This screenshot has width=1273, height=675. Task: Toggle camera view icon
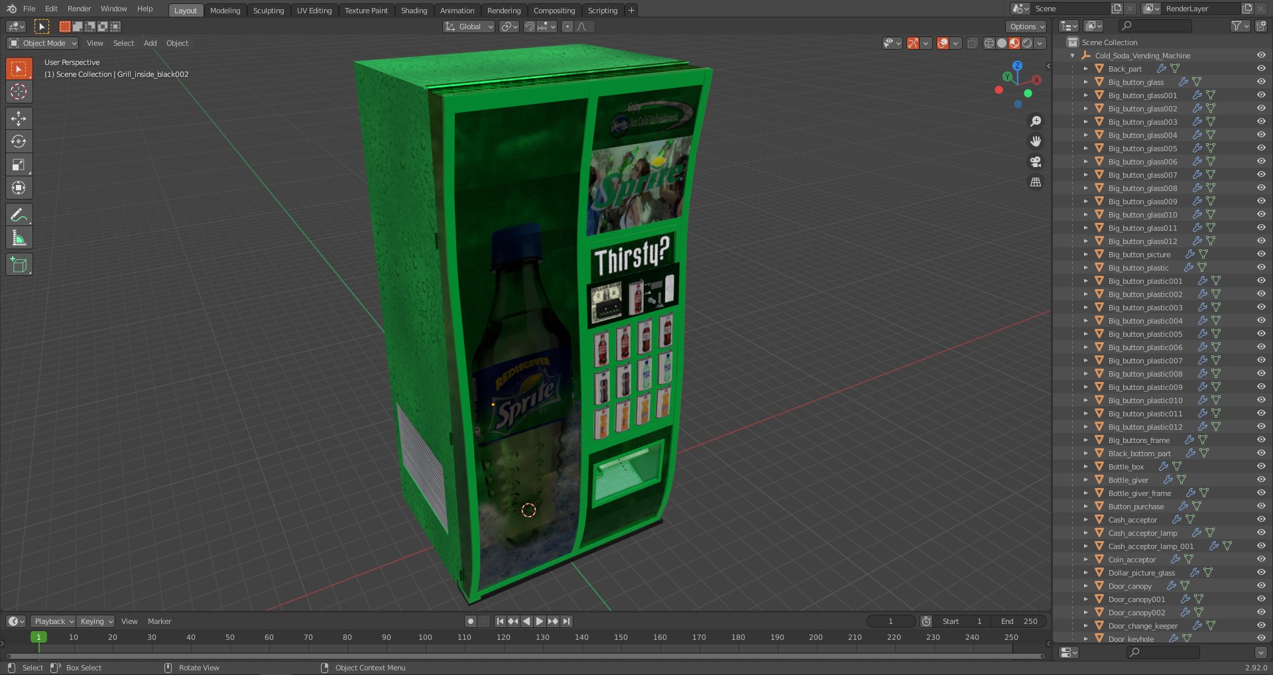[x=1035, y=162]
